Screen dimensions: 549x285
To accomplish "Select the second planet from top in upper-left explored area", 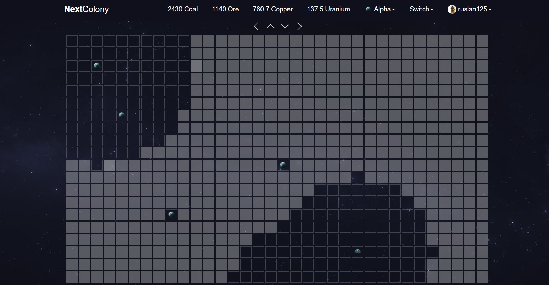I will click(122, 115).
